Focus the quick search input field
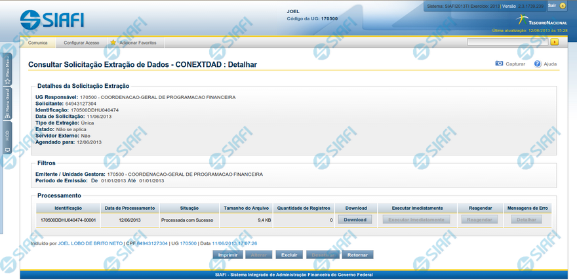The image size is (577, 280). pos(507,42)
